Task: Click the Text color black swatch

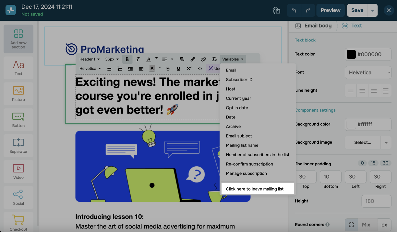Action: (x=351, y=54)
